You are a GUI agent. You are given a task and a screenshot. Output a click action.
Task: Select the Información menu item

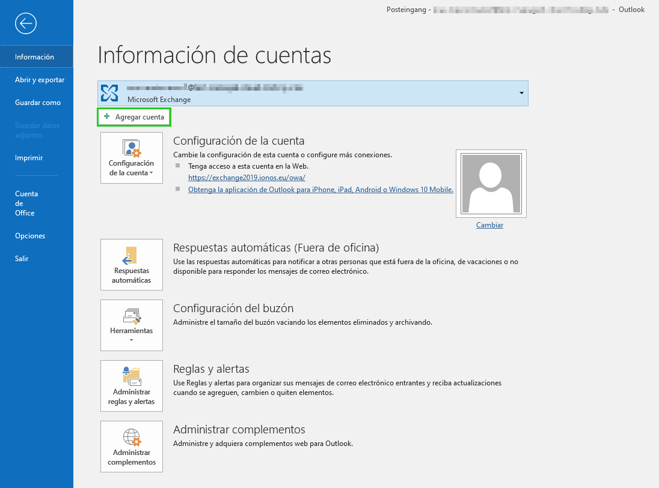coord(37,56)
